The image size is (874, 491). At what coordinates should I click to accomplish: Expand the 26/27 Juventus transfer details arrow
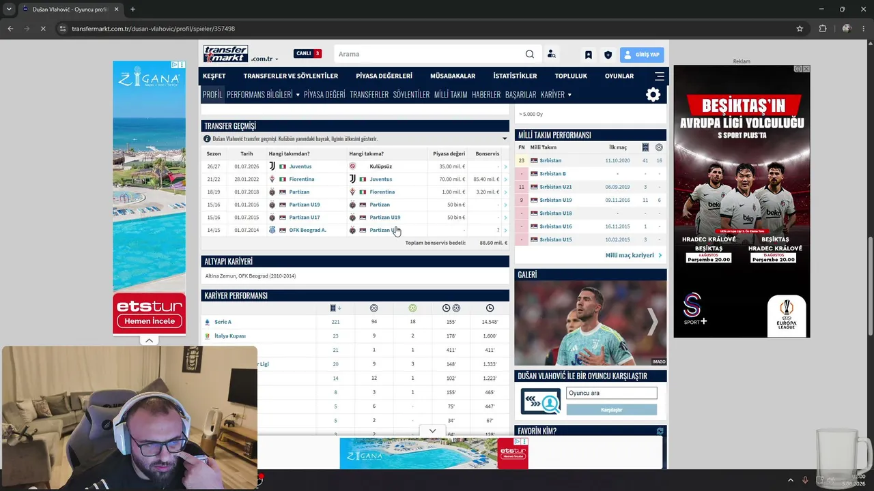[x=505, y=166]
